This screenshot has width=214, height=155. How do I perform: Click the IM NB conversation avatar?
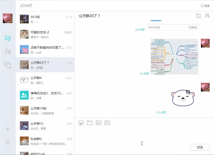pyautogui.click(x=24, y=19)
